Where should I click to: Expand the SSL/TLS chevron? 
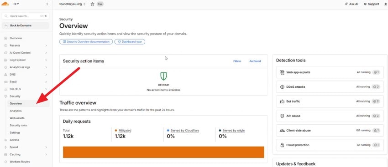tap(46, 89)
